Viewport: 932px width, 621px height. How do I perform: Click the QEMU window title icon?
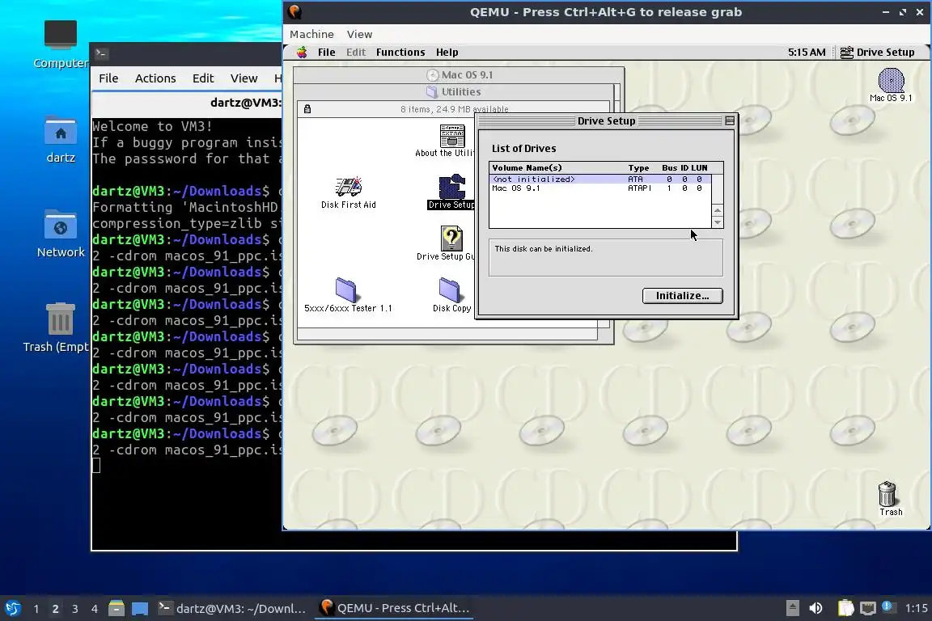click(x=294, y=12)
